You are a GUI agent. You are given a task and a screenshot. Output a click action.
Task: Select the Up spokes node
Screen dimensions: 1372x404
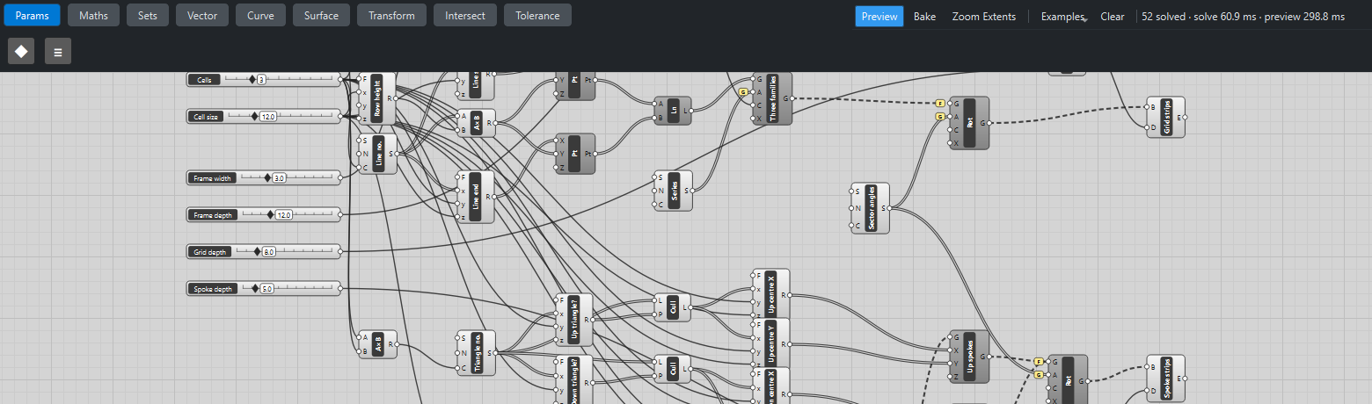coord(969,357)
